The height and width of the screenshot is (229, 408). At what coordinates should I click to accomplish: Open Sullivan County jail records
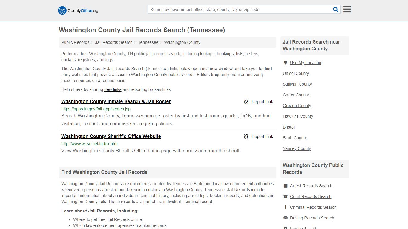tap(297, 84)
